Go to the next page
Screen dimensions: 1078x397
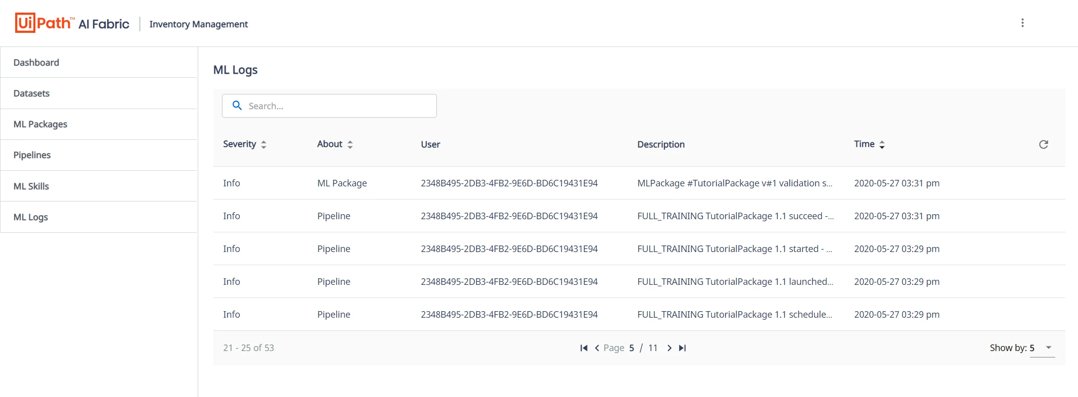(x=669, y=348)
